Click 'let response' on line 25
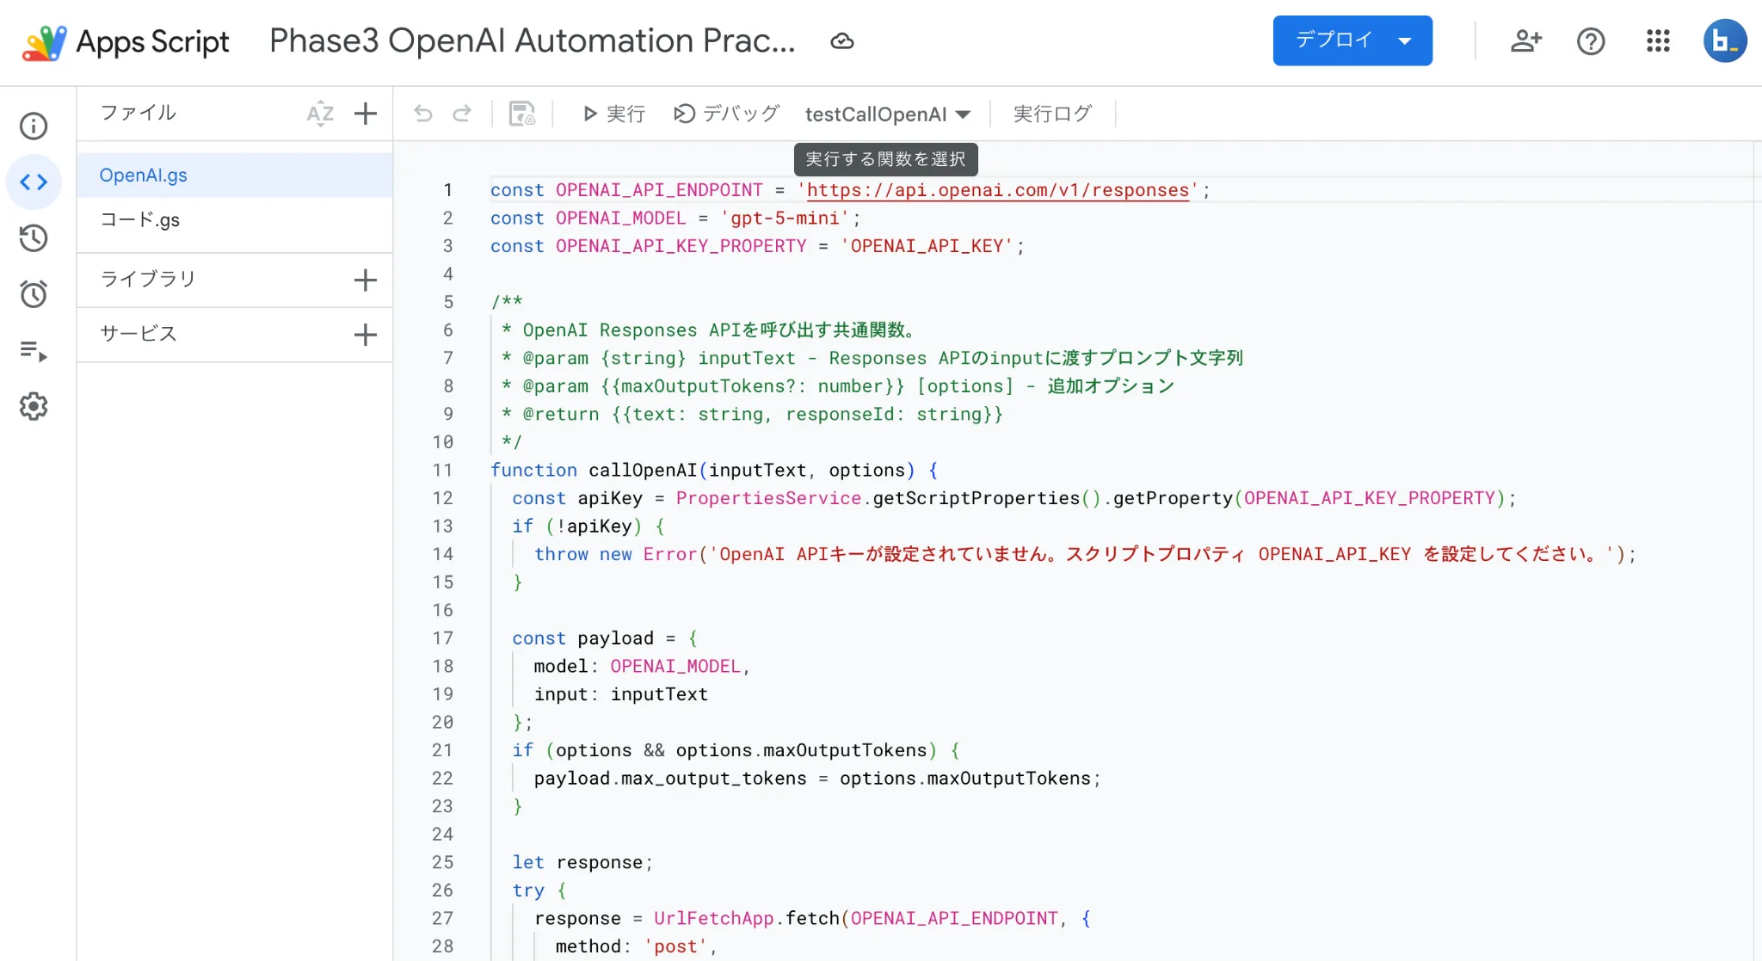The image size is (1762, 961). 577,863
